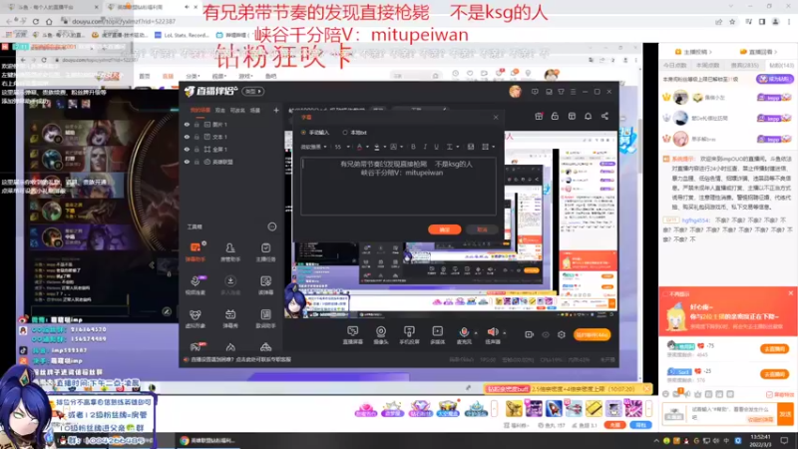This screenshot has height=449, width=798.
Task: Click the streamer avatar in the title bar
Action: (x=515, y=92)
